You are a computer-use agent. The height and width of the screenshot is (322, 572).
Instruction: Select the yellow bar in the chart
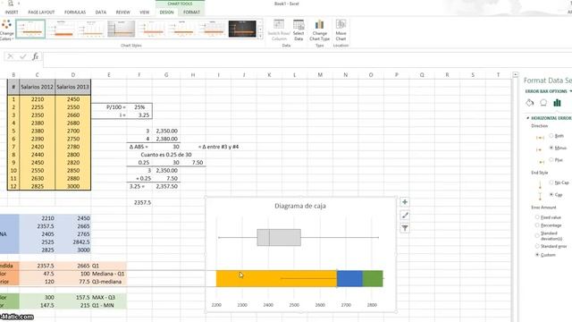(276, 278)
